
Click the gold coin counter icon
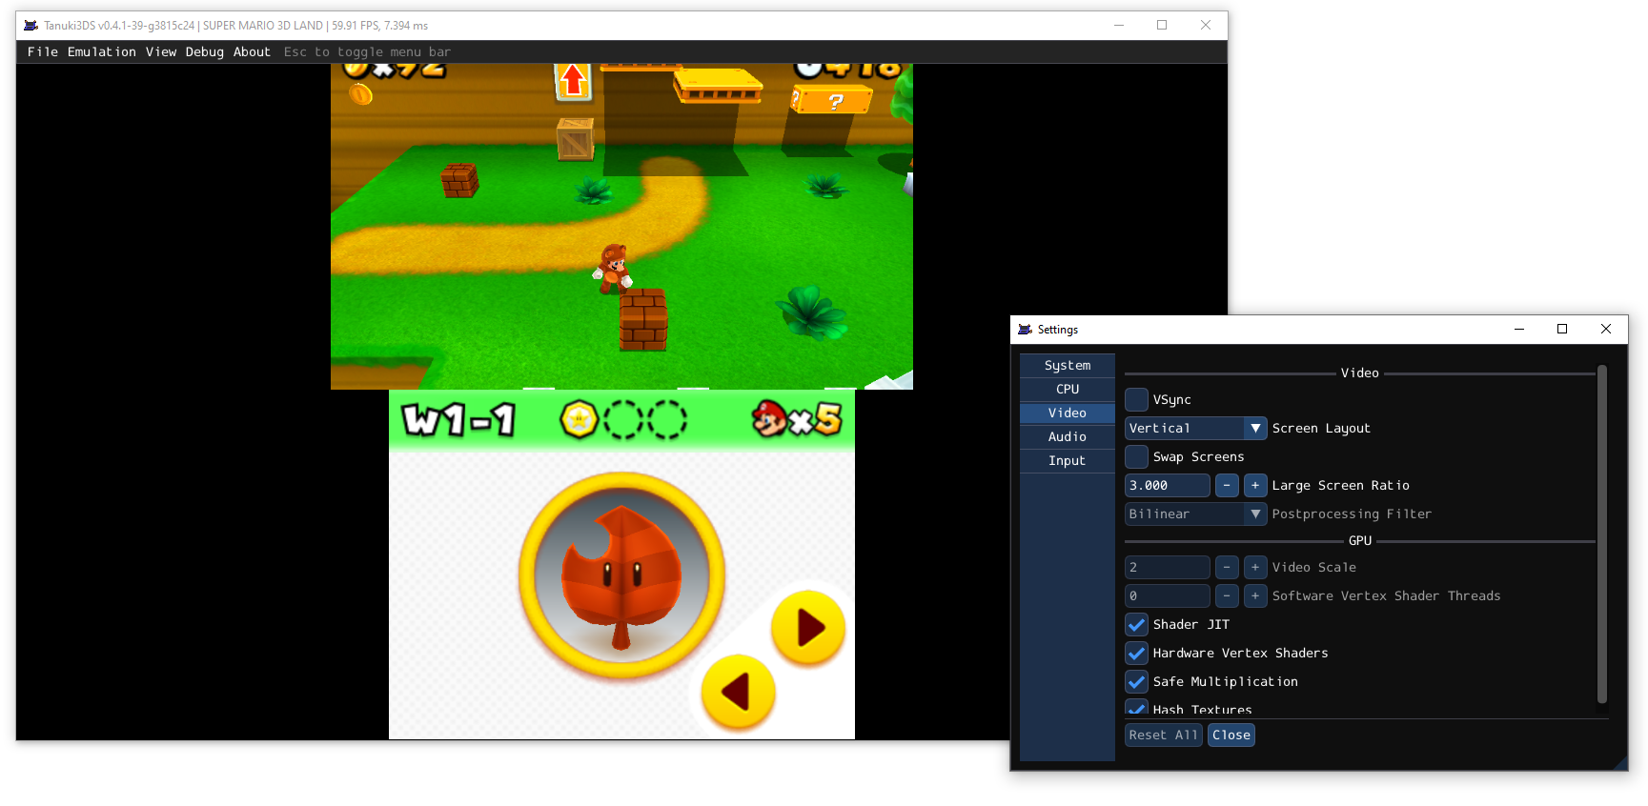click(360, 93)
